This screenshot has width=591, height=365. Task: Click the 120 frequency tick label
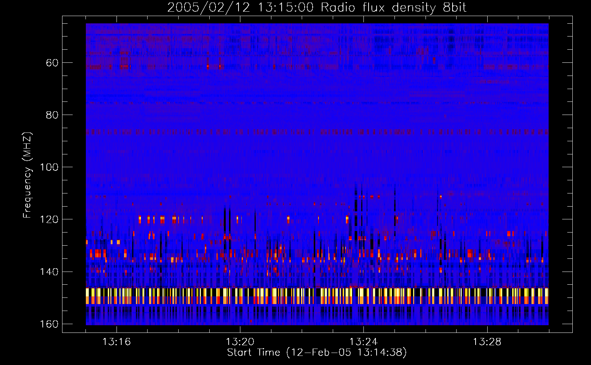pos(49,219)
